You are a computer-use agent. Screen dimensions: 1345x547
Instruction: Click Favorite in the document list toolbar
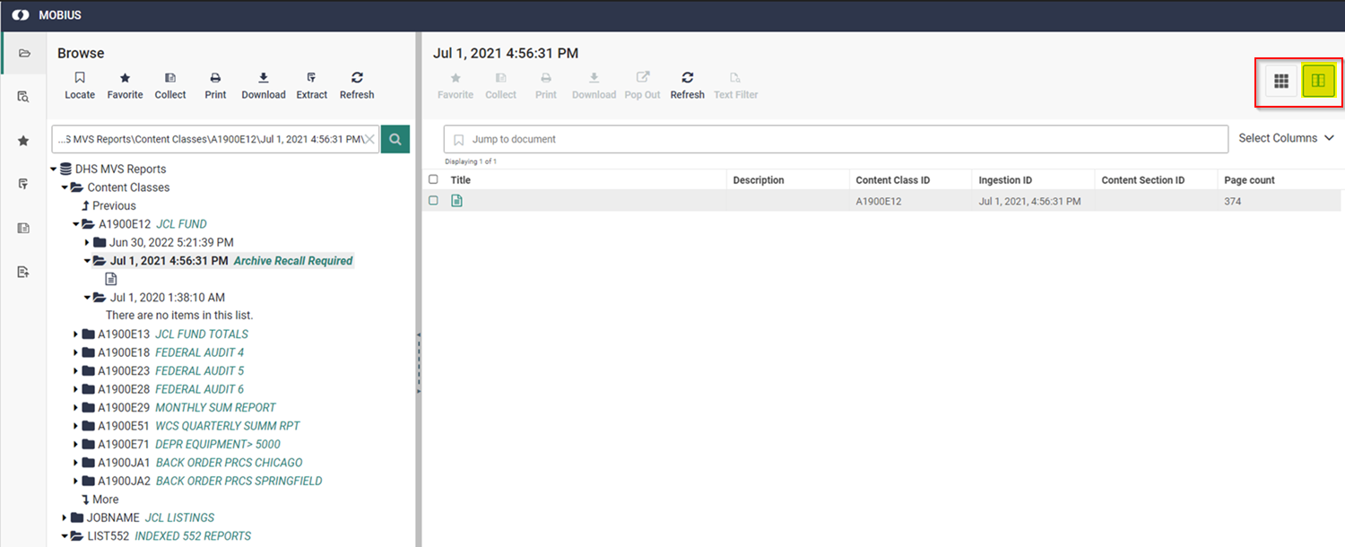456,86
